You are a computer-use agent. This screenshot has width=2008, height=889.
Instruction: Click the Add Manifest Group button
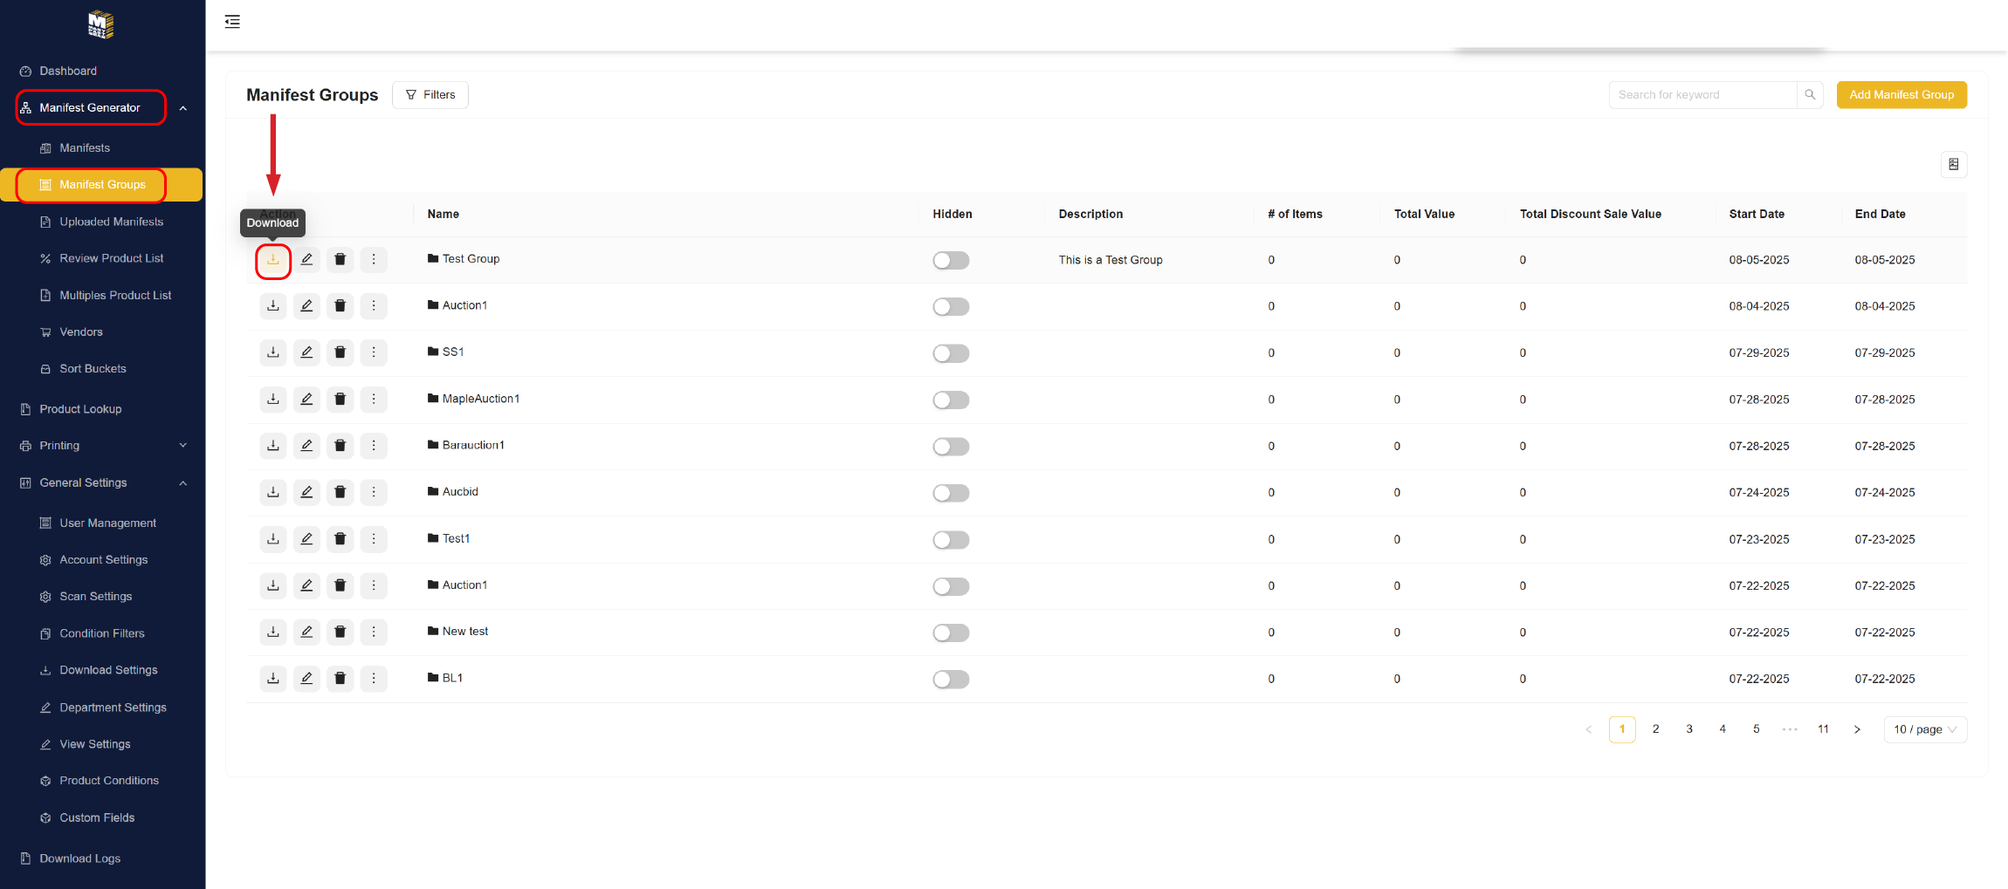point(1901,95)
